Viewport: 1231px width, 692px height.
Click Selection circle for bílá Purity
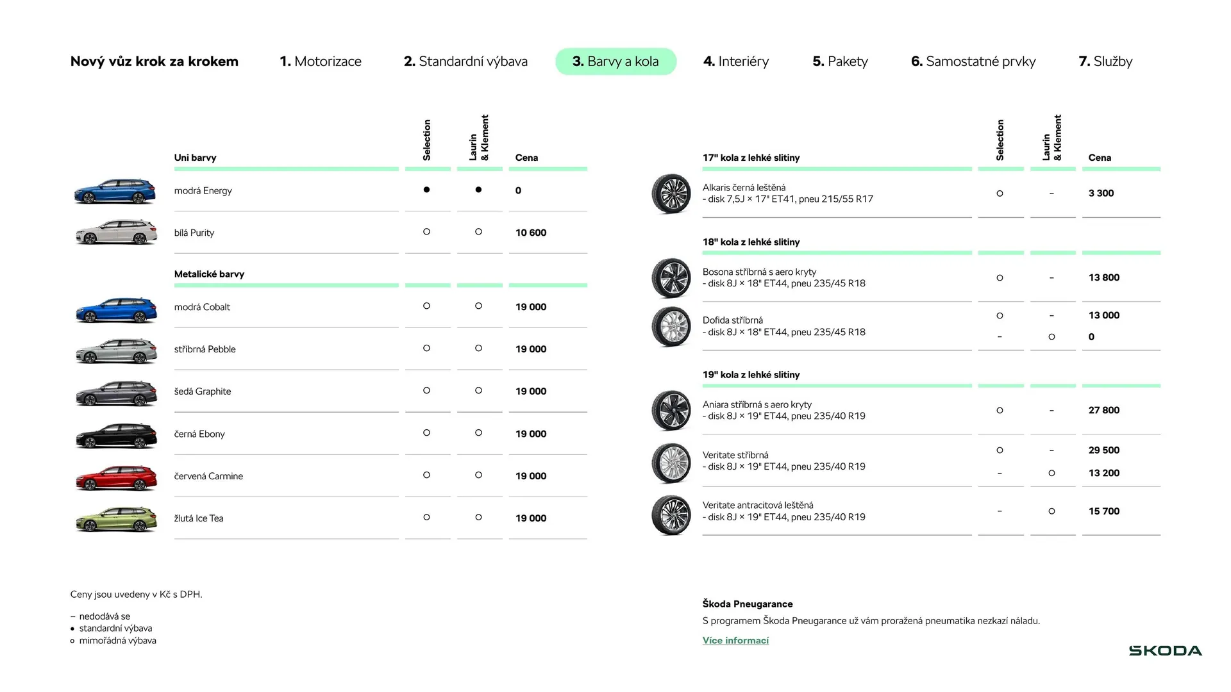coord(426,232)
